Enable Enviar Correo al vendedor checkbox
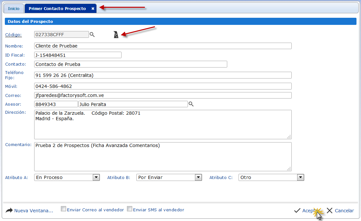 click(x=63, y=209)
